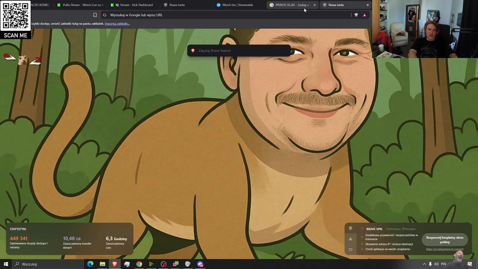Click the SCAN ME QR code overlay

coord(16,19)
